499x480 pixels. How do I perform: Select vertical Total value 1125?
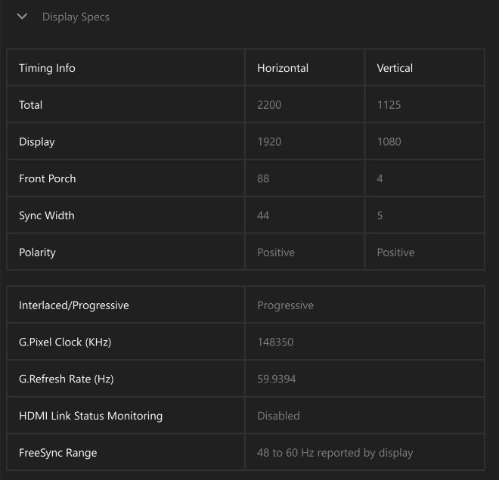click(389, 105)
